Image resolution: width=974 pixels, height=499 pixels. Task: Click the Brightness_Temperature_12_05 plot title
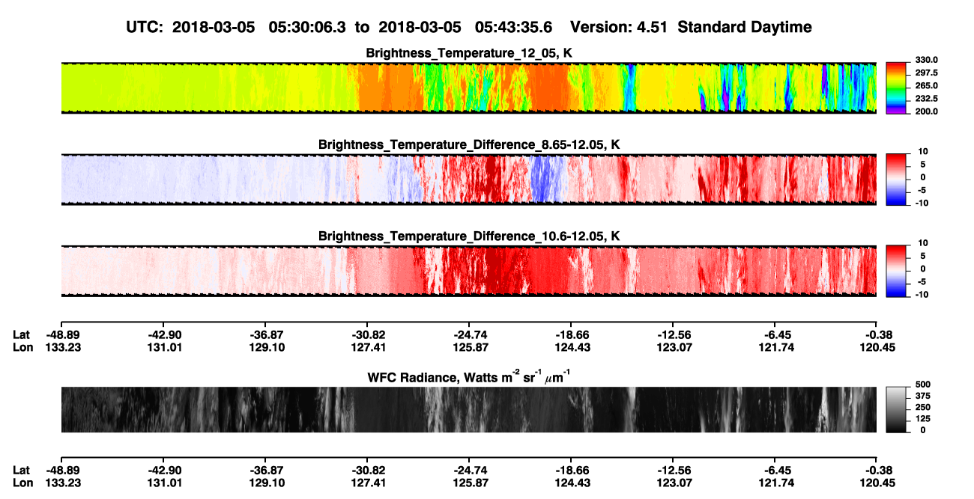(x=468, y=52)
